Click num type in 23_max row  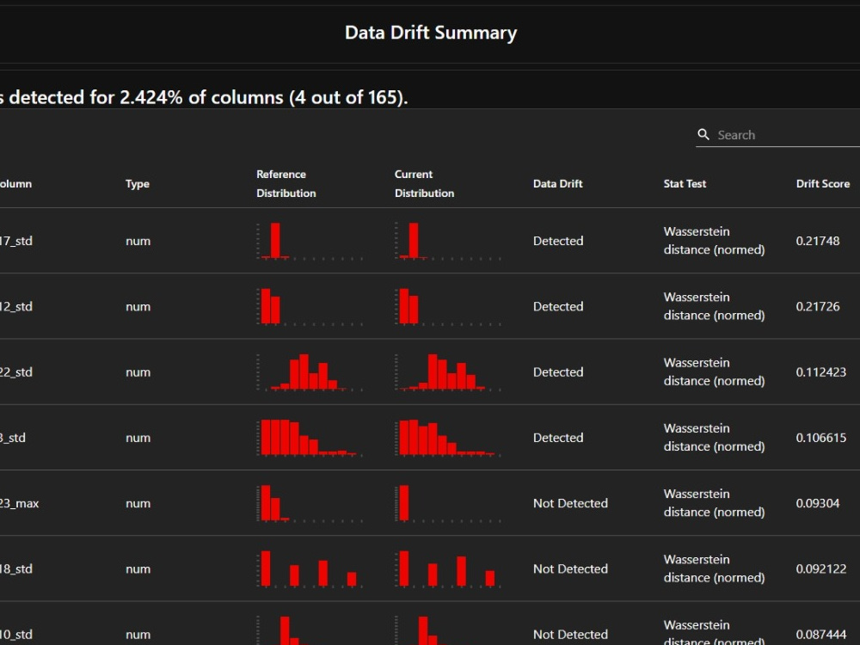click(138, 503)
